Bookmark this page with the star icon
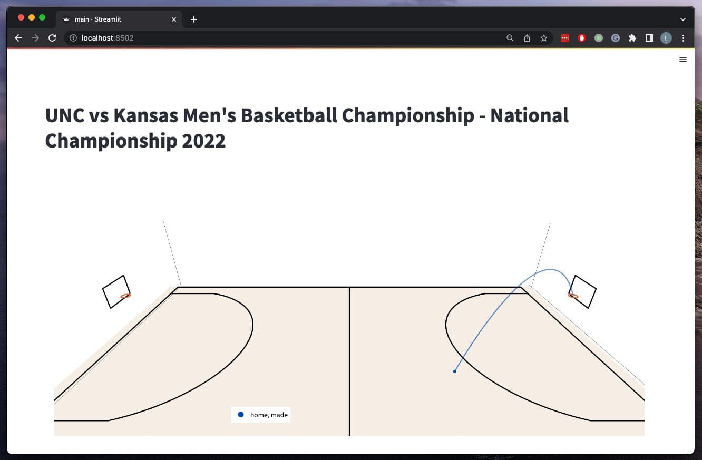Viewport: 702px width, 460px height. coord(544,38)
